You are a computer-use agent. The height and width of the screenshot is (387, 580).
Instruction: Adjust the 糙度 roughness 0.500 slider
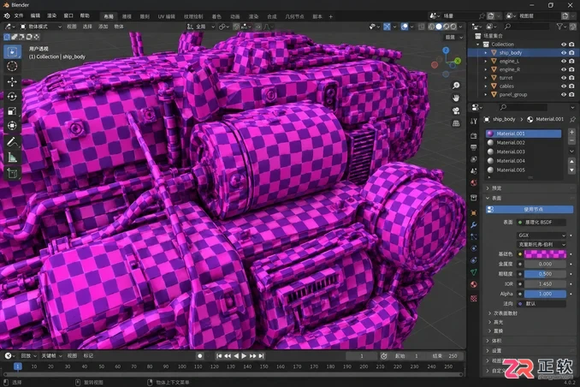tap(545, 274)
